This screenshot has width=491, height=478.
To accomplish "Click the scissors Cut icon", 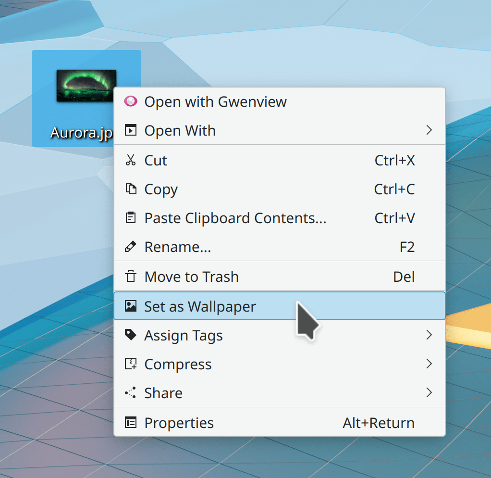I will point(130,160).
